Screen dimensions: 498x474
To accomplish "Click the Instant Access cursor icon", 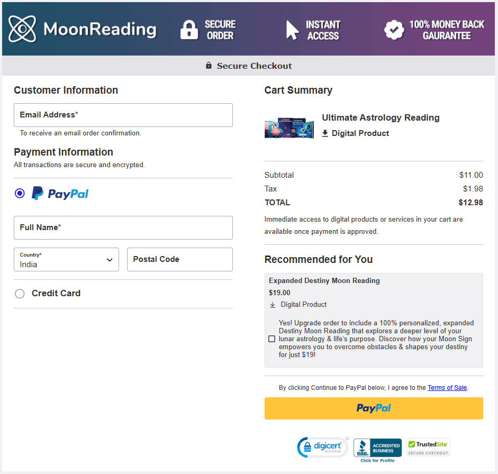I will click(x=292, y=30).
